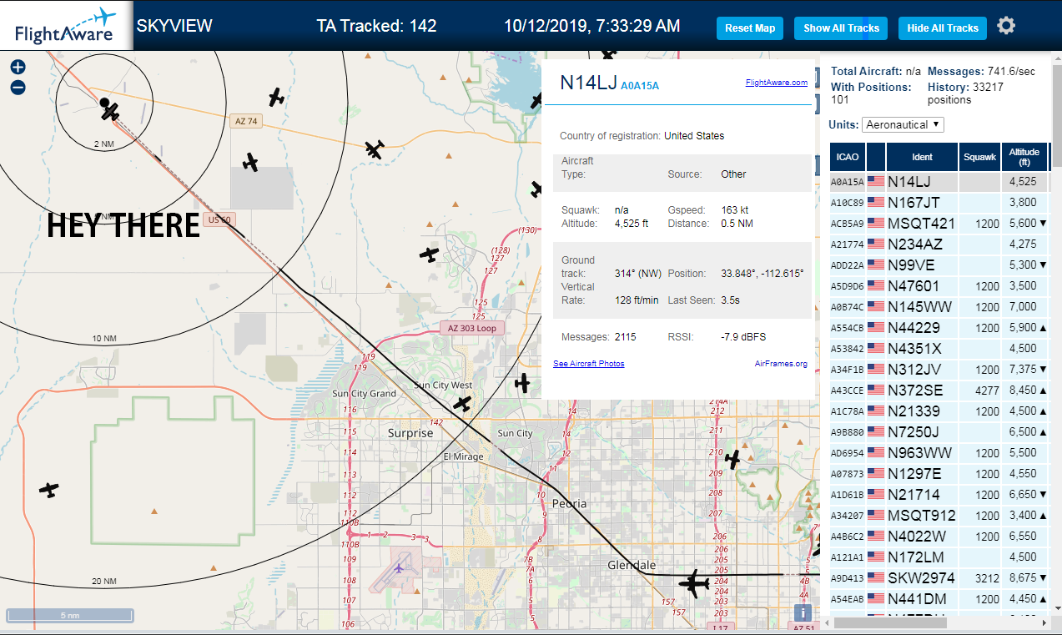Click the US flag icon for N167JT
1062x635 pixels.
876,202
